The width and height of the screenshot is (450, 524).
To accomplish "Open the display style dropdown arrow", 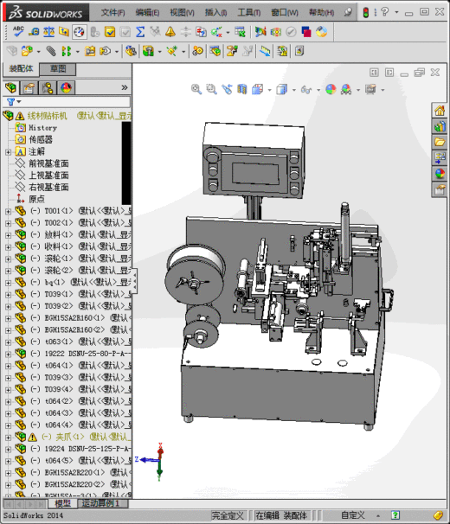I will point(293,90).
